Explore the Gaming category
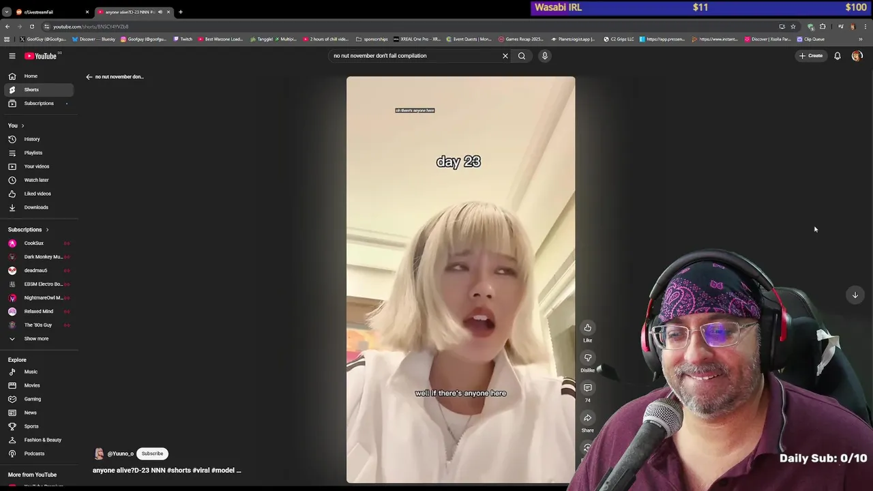The image size is (873, 491). (39, 399)
